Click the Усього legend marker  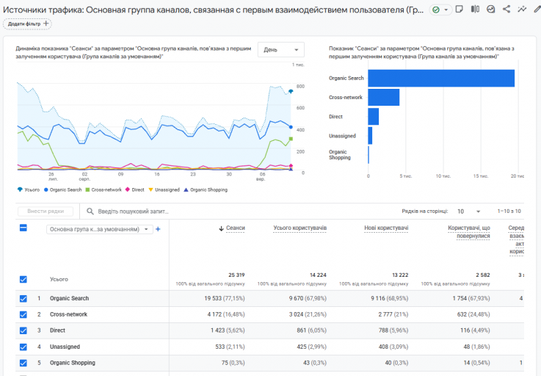(20, 189)
